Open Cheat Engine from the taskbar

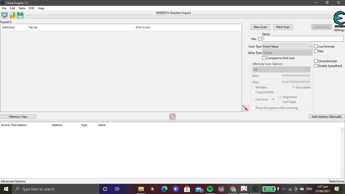pyautogui.click(x=255, y=189)
